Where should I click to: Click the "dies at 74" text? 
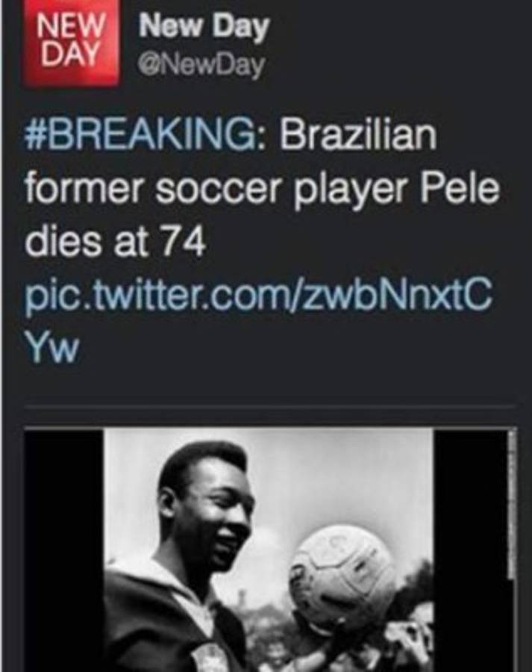coord(115,244)
